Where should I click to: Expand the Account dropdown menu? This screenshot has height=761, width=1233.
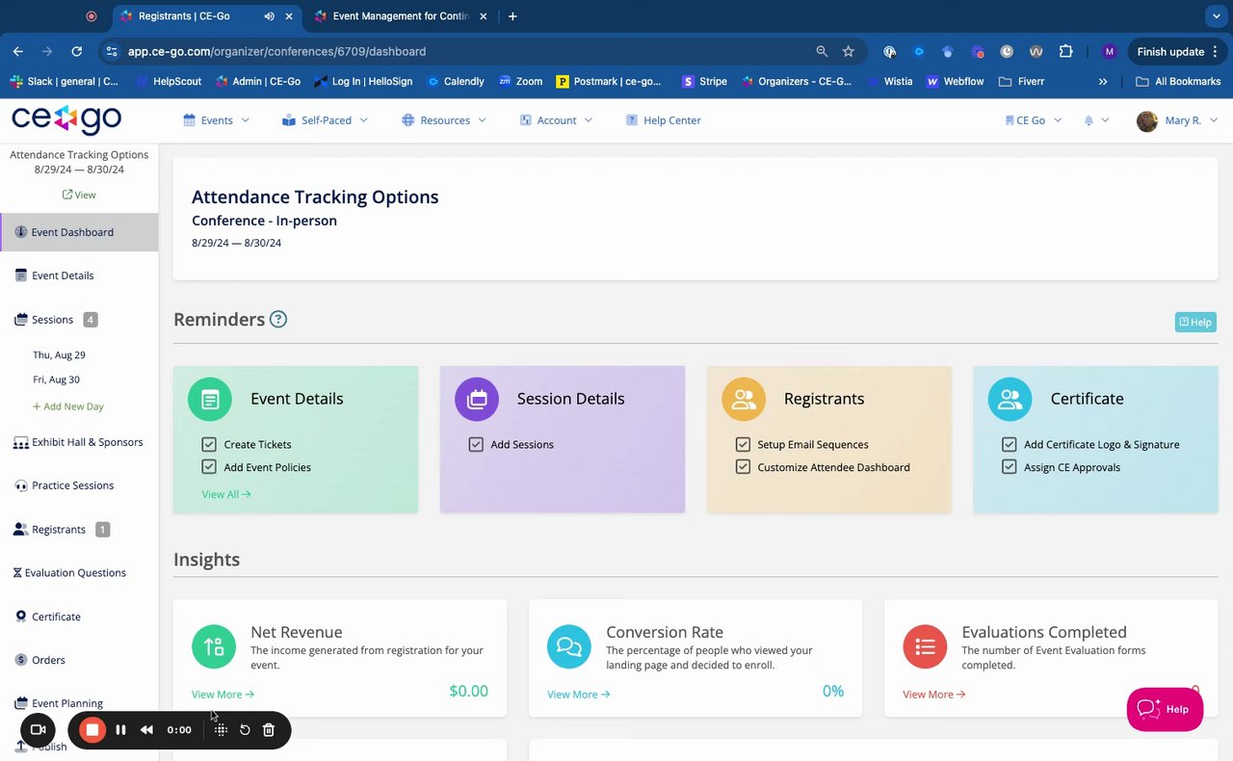click(556, 120)
